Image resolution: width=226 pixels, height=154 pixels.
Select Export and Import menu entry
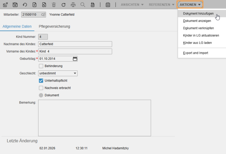coord(202,53)
